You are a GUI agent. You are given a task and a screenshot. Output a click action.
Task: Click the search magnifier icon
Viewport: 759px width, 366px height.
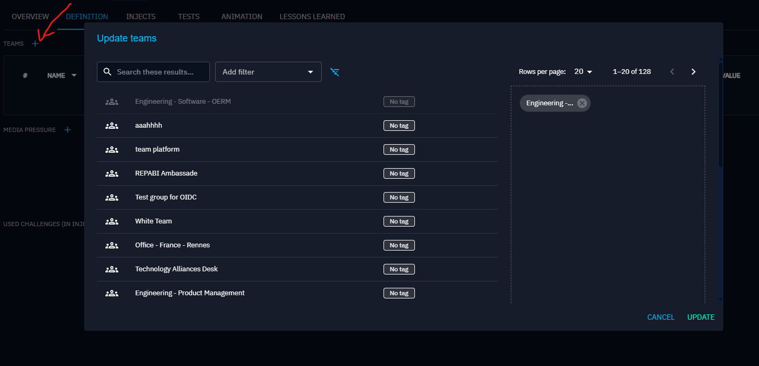108,72
